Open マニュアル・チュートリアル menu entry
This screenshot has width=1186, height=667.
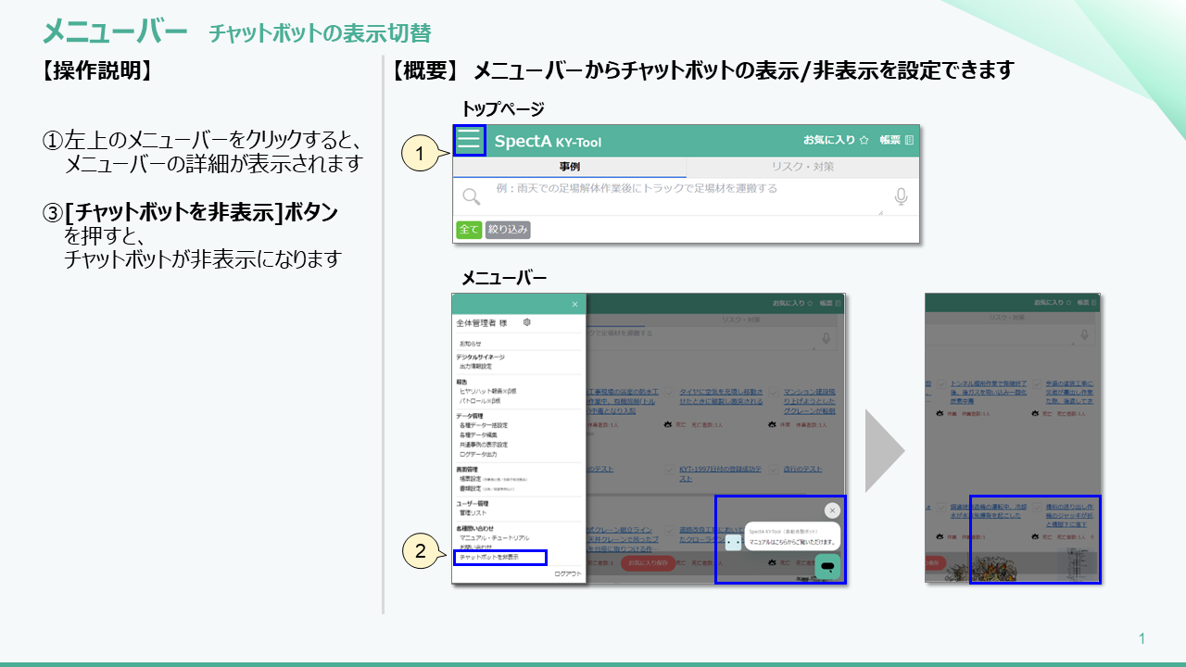[495, 537]
